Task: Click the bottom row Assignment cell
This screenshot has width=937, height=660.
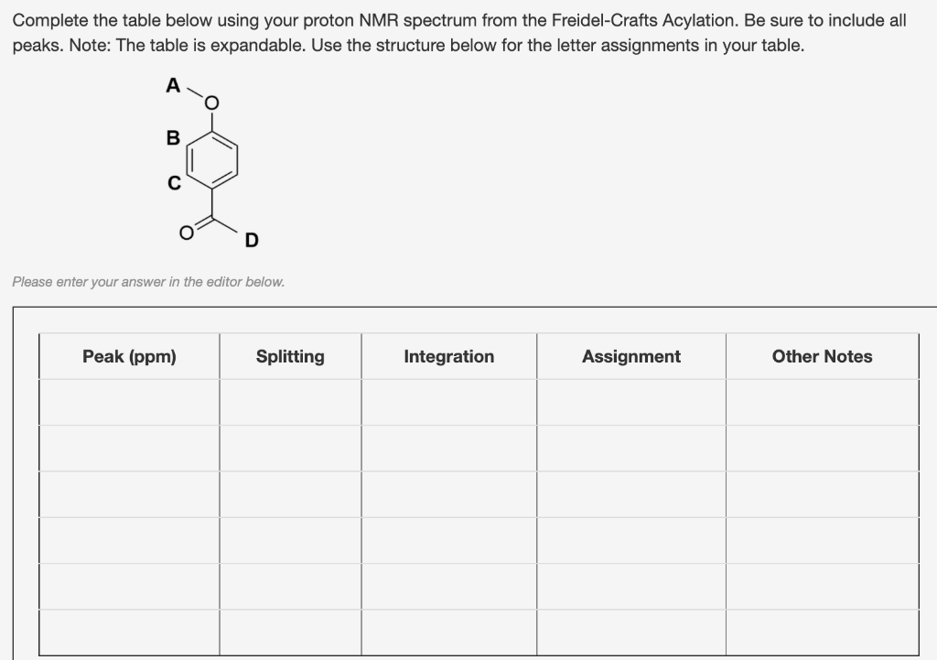Action: click(x=630, y=631)
